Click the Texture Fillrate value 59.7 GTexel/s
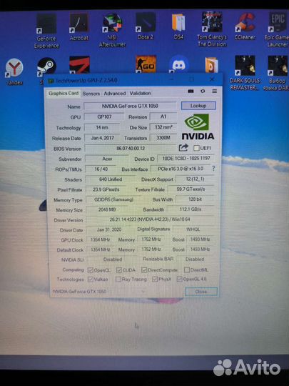 (x=191, y=189)
